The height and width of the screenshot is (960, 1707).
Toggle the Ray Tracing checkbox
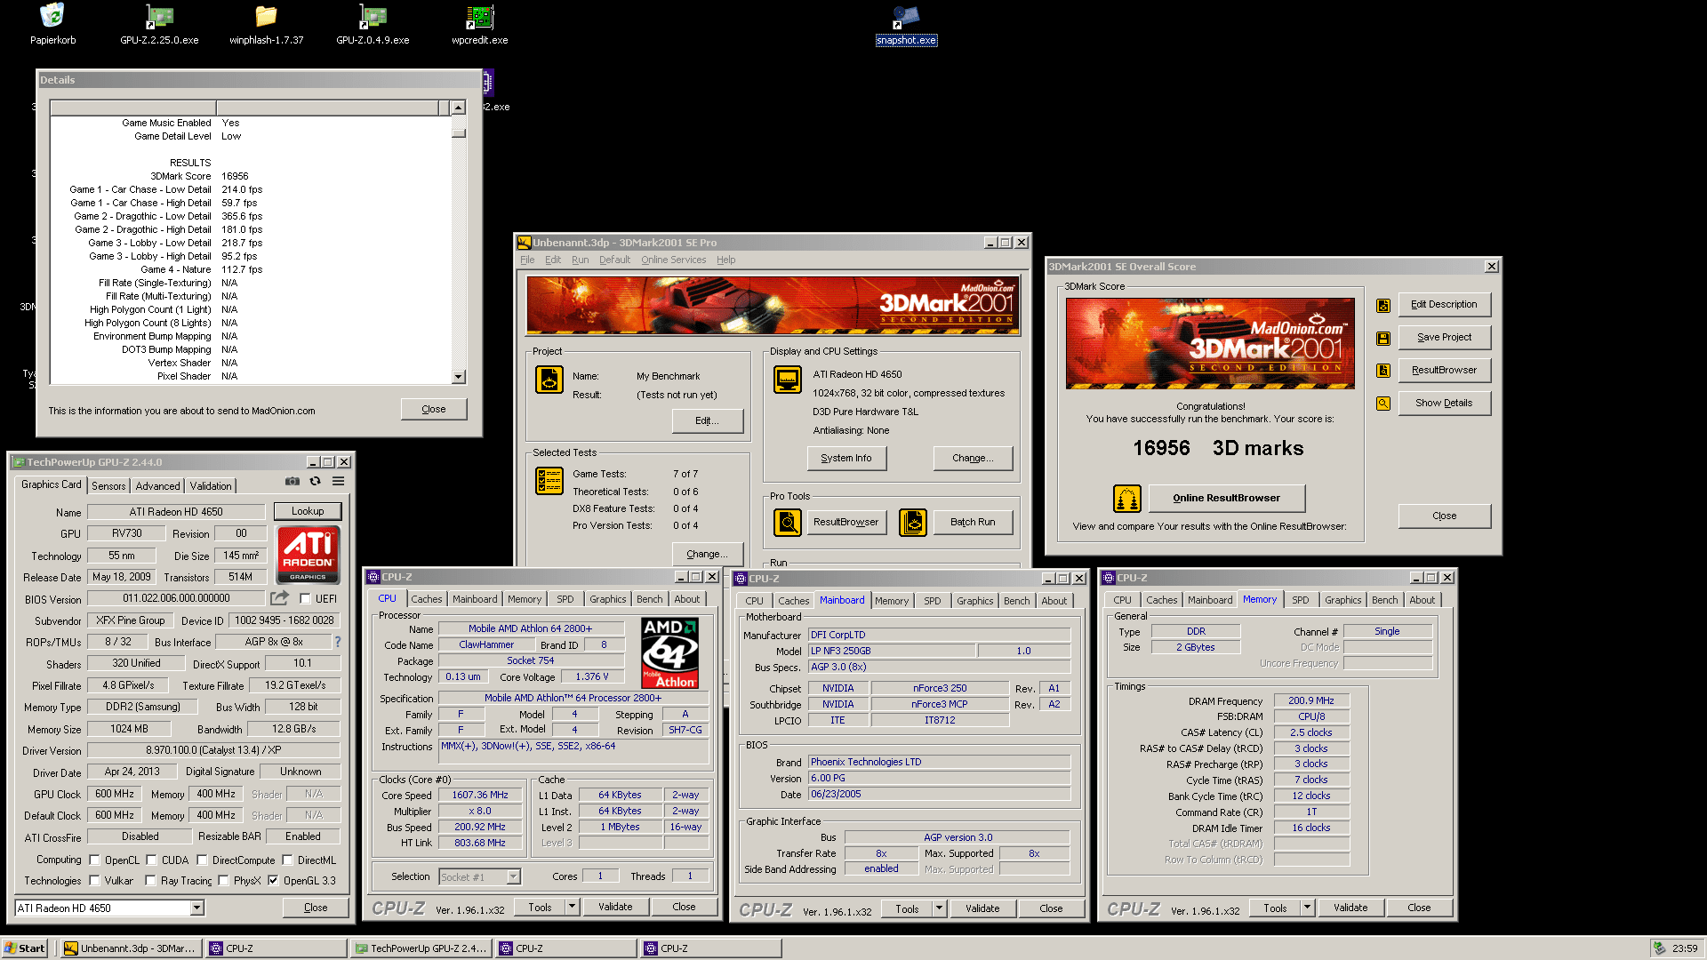(150, 881)
